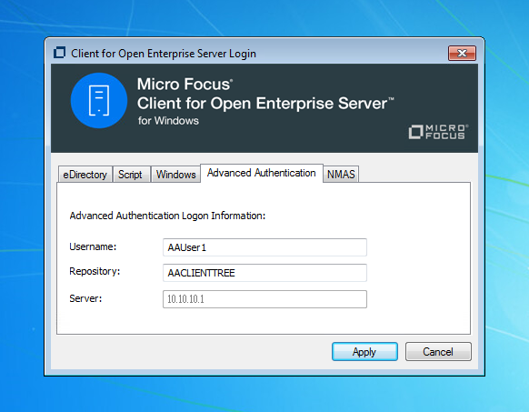Click the Username input field
Image resolution: width=529 pixels, height=412 pixels.
pos(264,247)
